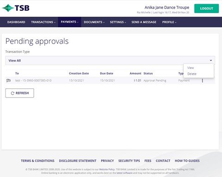The height and width of the screenshot is (177, 222).
Task: Open the Settings menu
Action: click(118, 22)
